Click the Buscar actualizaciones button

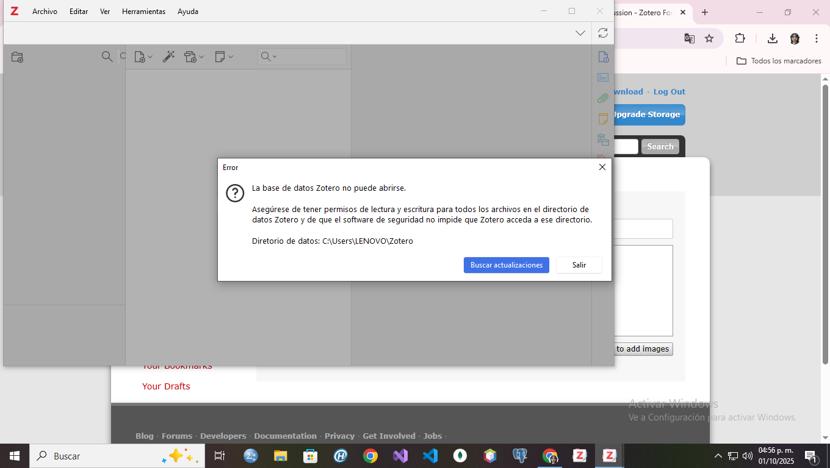point(507,265)
